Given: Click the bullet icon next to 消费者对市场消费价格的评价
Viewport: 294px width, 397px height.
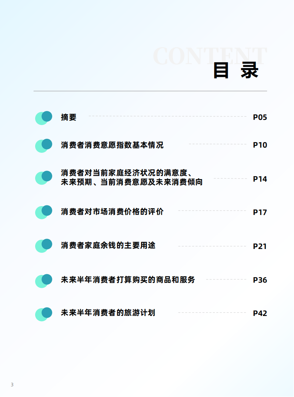Looking at the screenshot, I should tap(43, 212).
